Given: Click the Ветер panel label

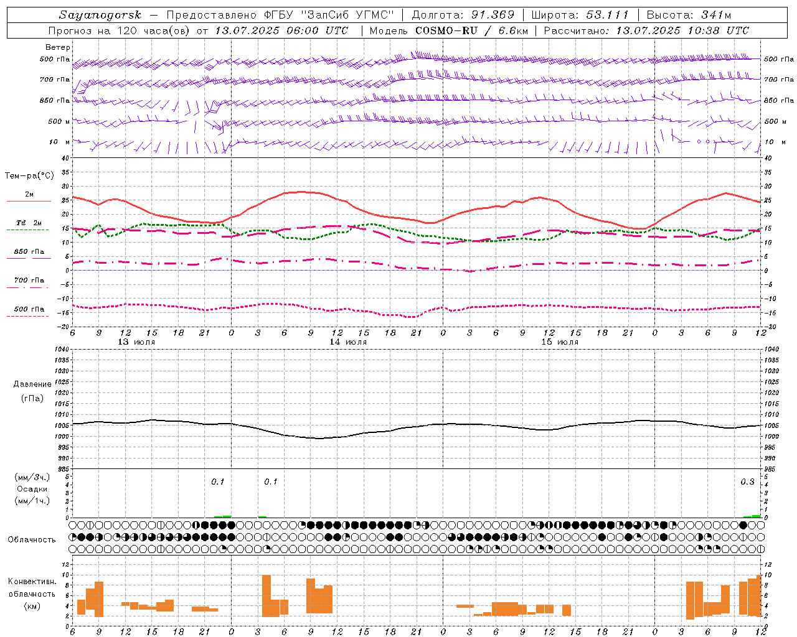Looking at the screenshot, I should point(58,47).
